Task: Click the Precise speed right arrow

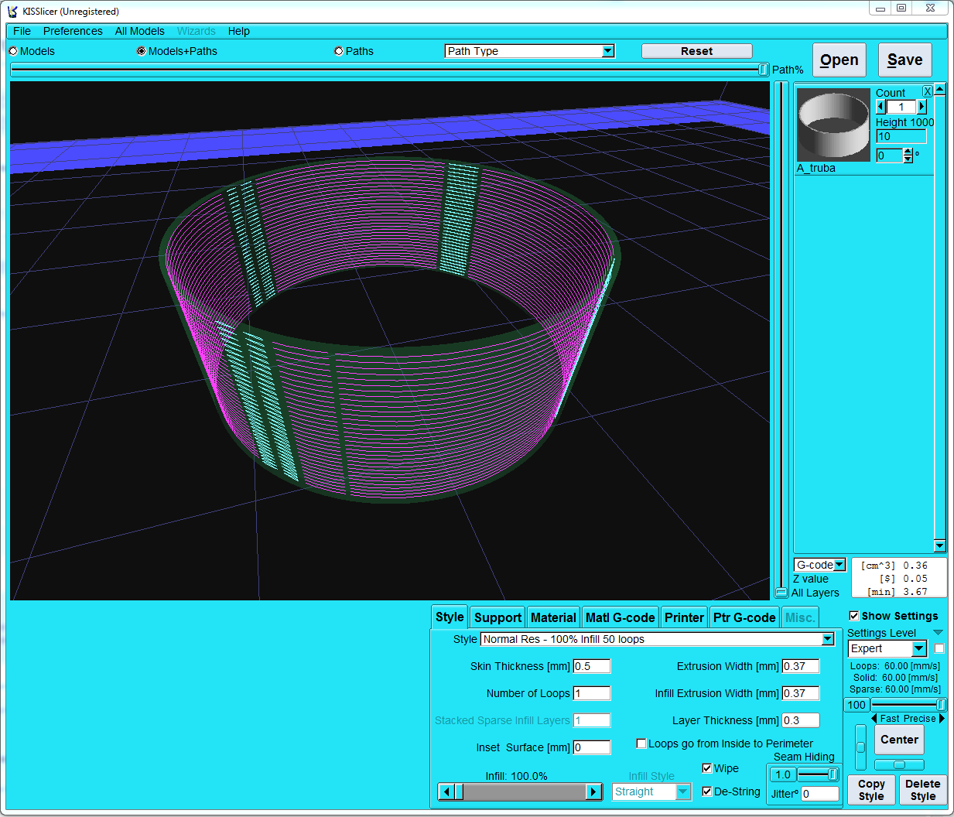Action: coord(942,719)
